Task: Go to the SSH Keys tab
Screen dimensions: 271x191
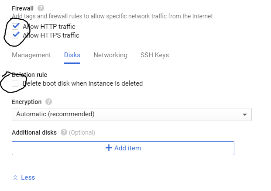Action: [154, 55]
